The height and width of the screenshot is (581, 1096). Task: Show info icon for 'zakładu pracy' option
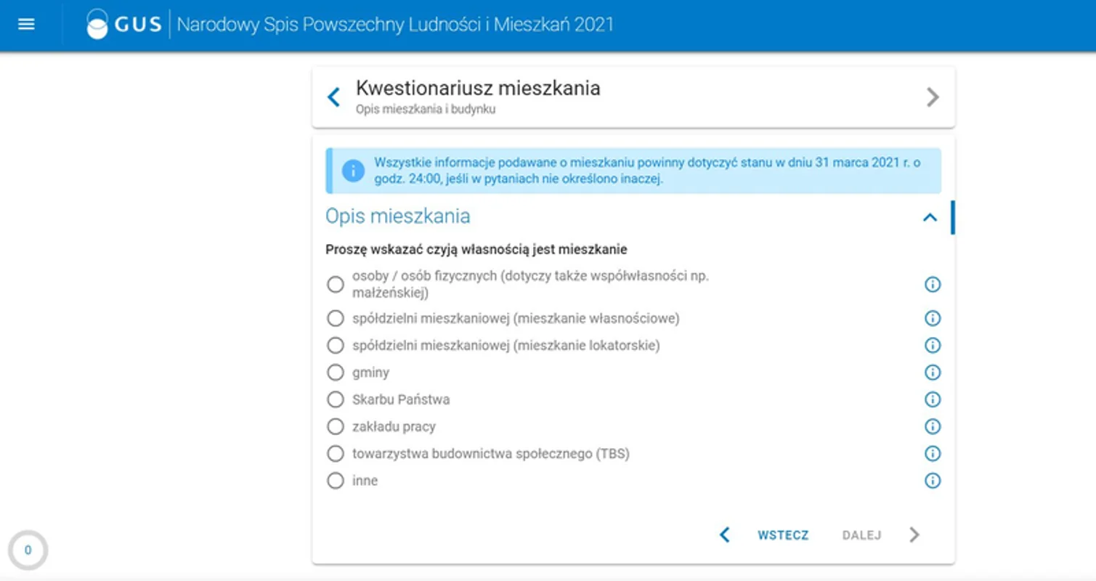pos(932,426)
